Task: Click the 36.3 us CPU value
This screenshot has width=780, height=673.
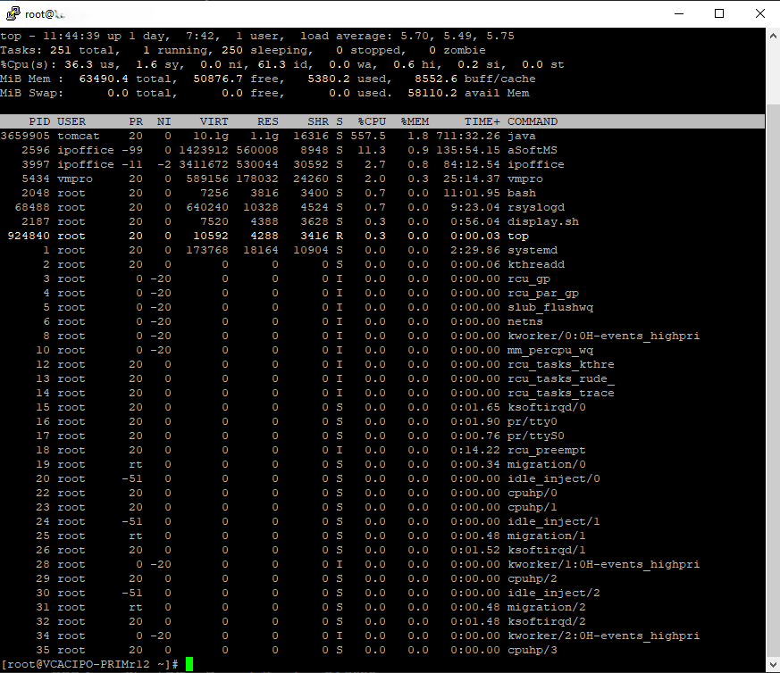Action: pyautogui.click(x=92, y=65)
